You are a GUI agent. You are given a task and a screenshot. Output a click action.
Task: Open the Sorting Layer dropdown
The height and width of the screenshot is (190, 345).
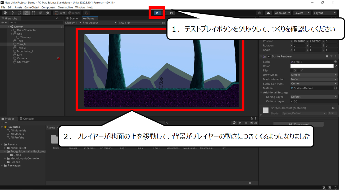click(314, 97)
